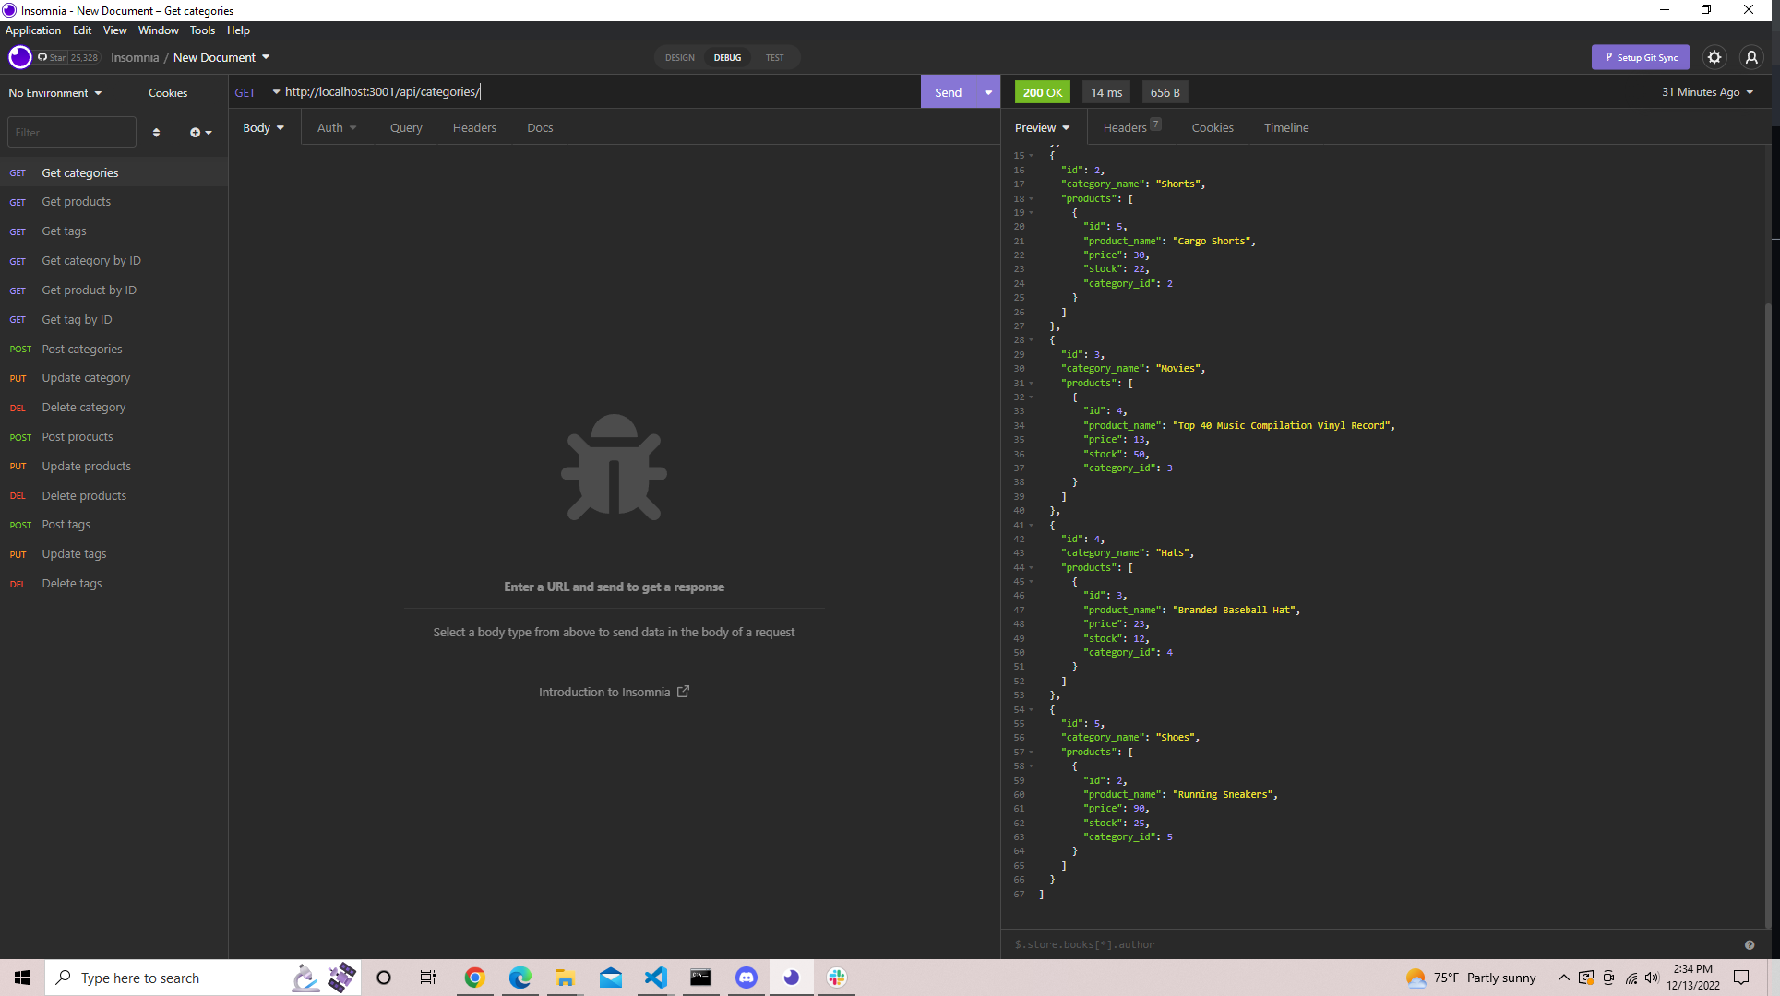Collapse the JSON object at line 15
This screenshot has height=996, width=1780.
(x=1032, y=156)
